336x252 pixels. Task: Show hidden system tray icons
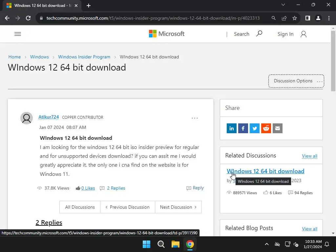pos(267,244)
